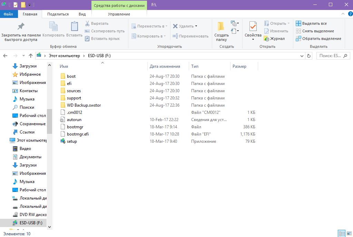Select the autorun file icon
The image size is (353, 237).
tap(62, 120)
